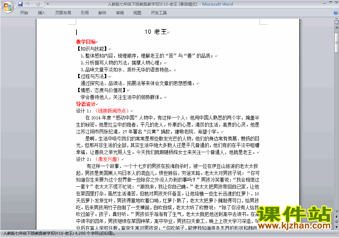
Task: Undo the last action
Action: pyautogui.click(x=27, y=4)
